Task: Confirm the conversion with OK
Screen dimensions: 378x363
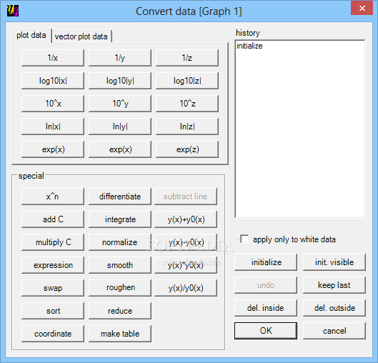Action: coord(266,331)
